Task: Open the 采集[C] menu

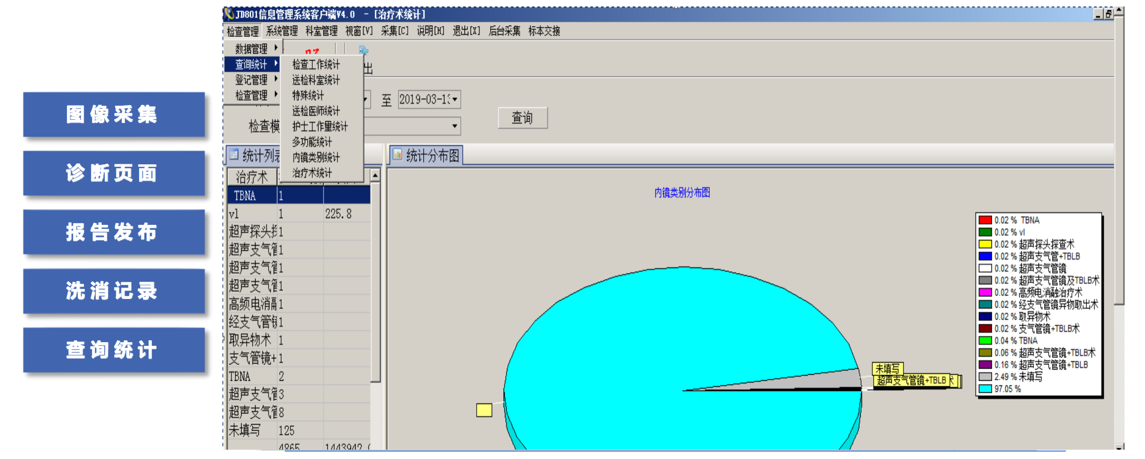Action: 395,31
